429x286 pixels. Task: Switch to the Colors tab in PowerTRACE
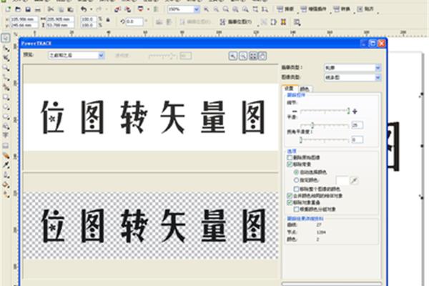(305, 89)
